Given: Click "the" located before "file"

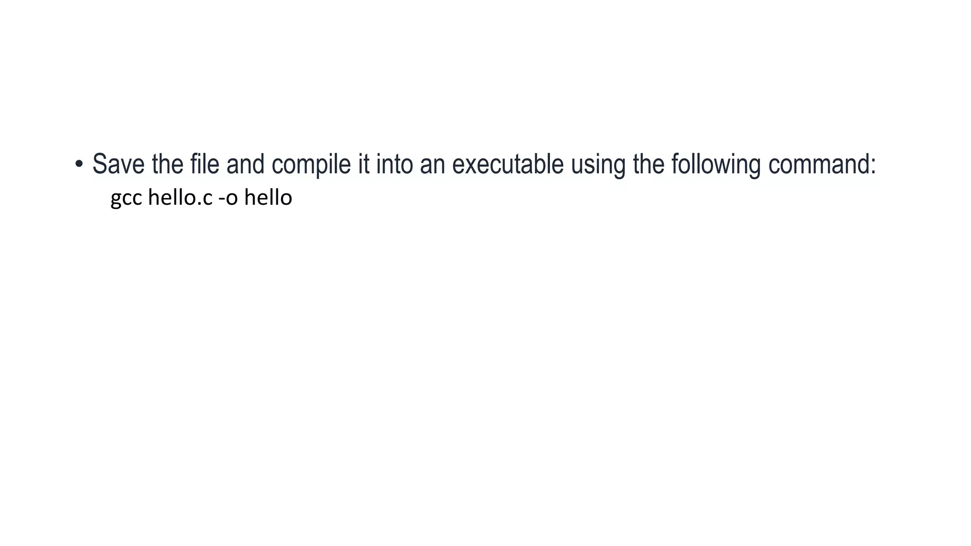Looking at the screenshot, I should (168, 164).
